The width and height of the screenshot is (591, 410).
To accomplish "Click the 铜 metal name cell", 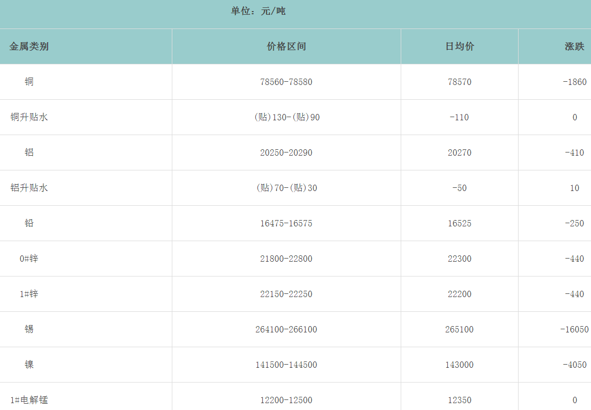I will [x=29, y=82].
